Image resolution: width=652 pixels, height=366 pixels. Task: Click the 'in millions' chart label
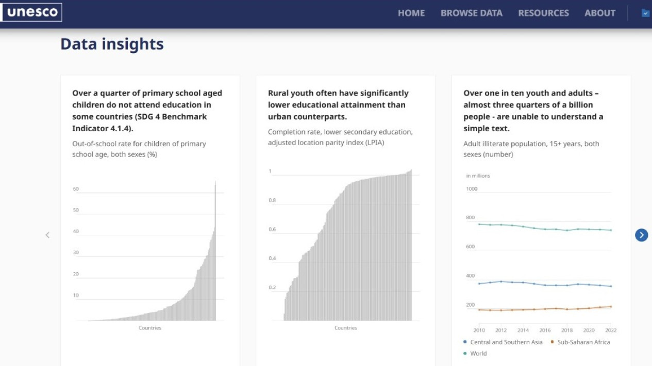[478, 176]
